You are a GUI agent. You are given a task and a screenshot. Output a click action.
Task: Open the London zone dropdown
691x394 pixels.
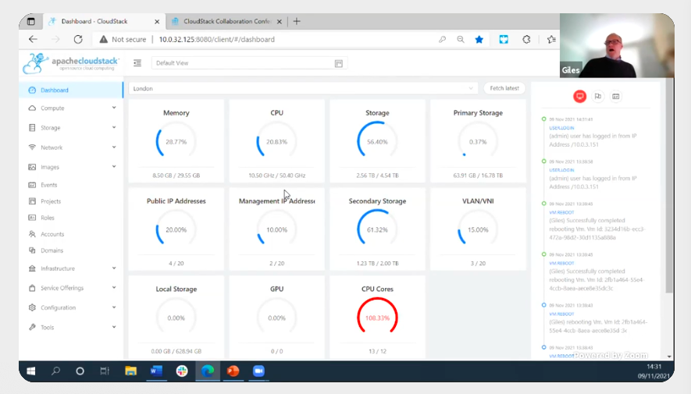point(303,88)
